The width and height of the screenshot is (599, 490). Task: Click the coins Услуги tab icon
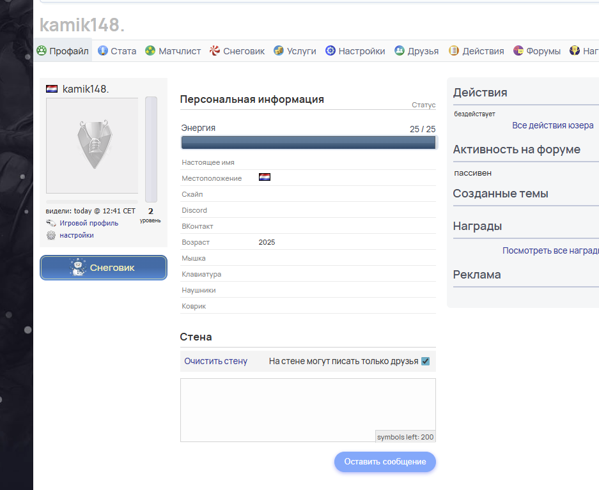click(x=279, y=50)
